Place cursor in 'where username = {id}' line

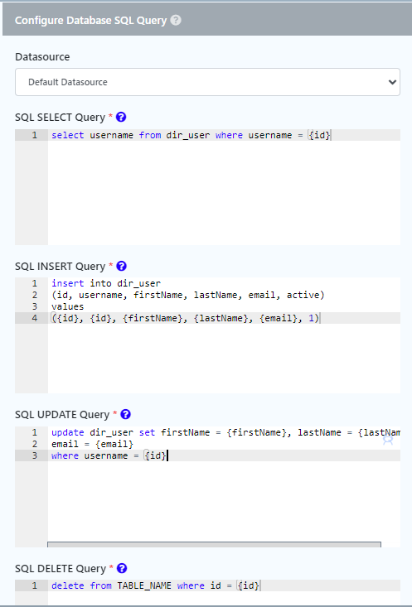[109, 455]
